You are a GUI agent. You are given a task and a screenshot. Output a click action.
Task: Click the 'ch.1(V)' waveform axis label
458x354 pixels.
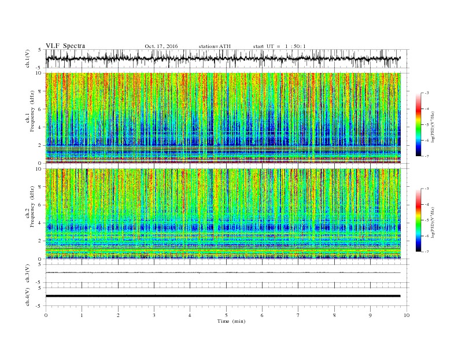[28, 58]
